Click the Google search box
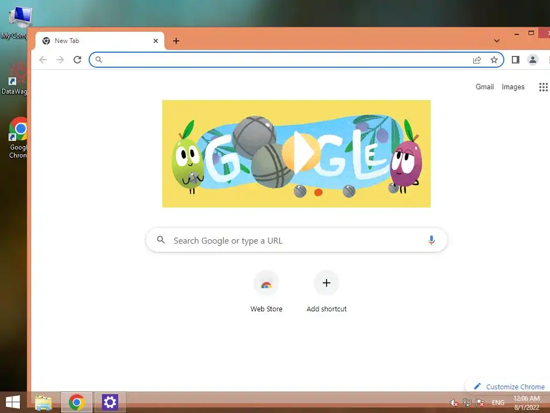Viewport: 550px width, 413px height. click(x=296, y=240)
